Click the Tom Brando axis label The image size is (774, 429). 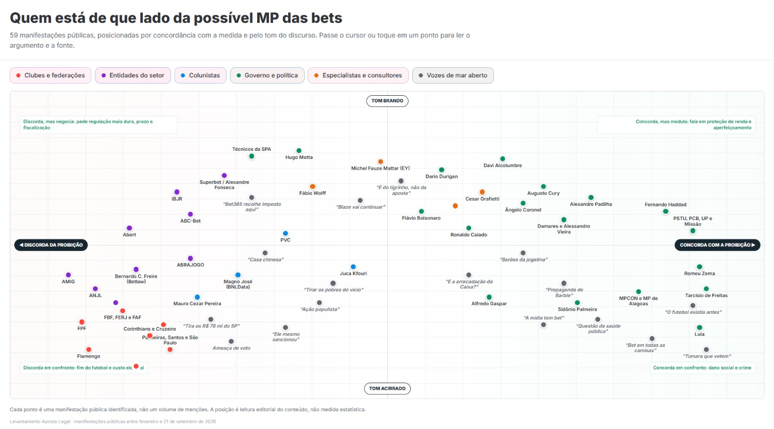point(387,101)
